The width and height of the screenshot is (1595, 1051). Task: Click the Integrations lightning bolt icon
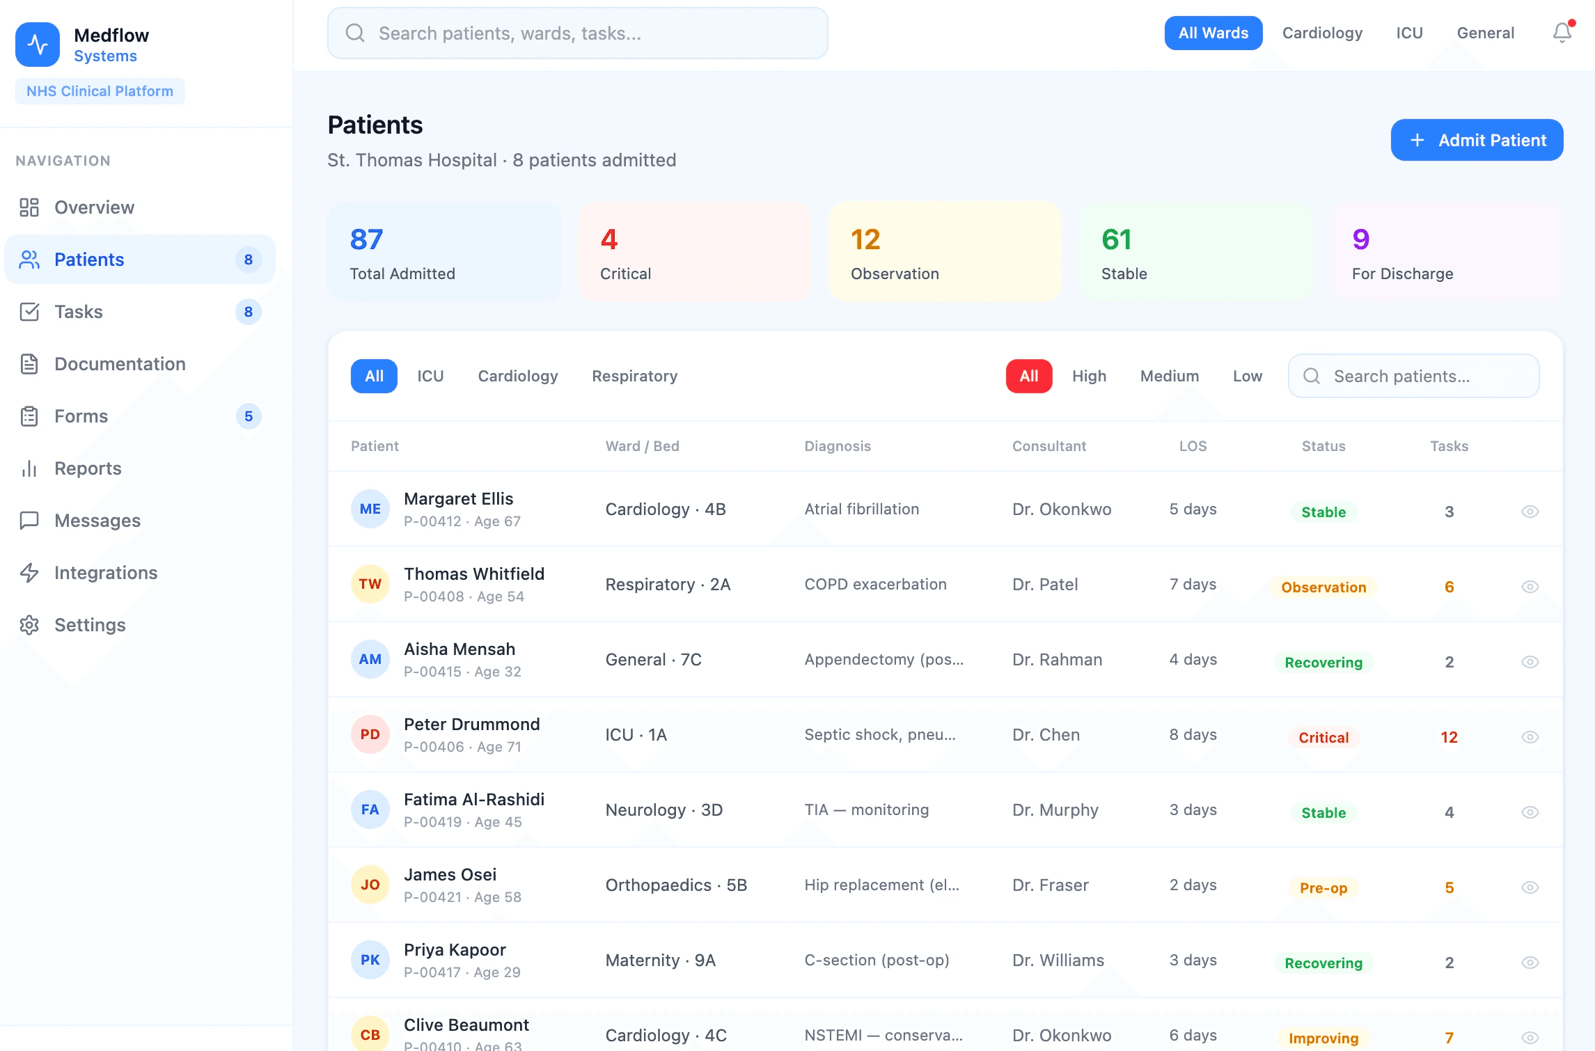(x=29, y=573)
